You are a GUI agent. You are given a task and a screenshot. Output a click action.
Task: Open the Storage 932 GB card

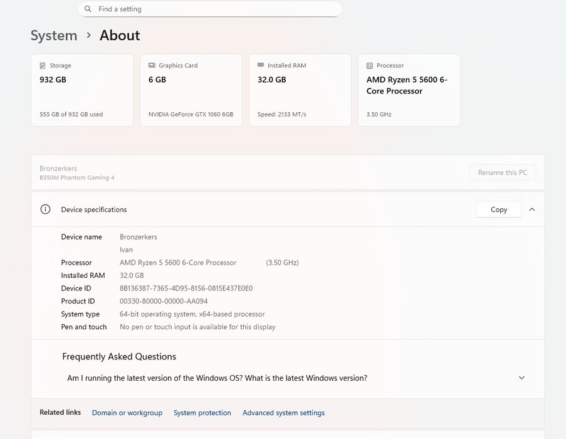(x=82, y=90)
